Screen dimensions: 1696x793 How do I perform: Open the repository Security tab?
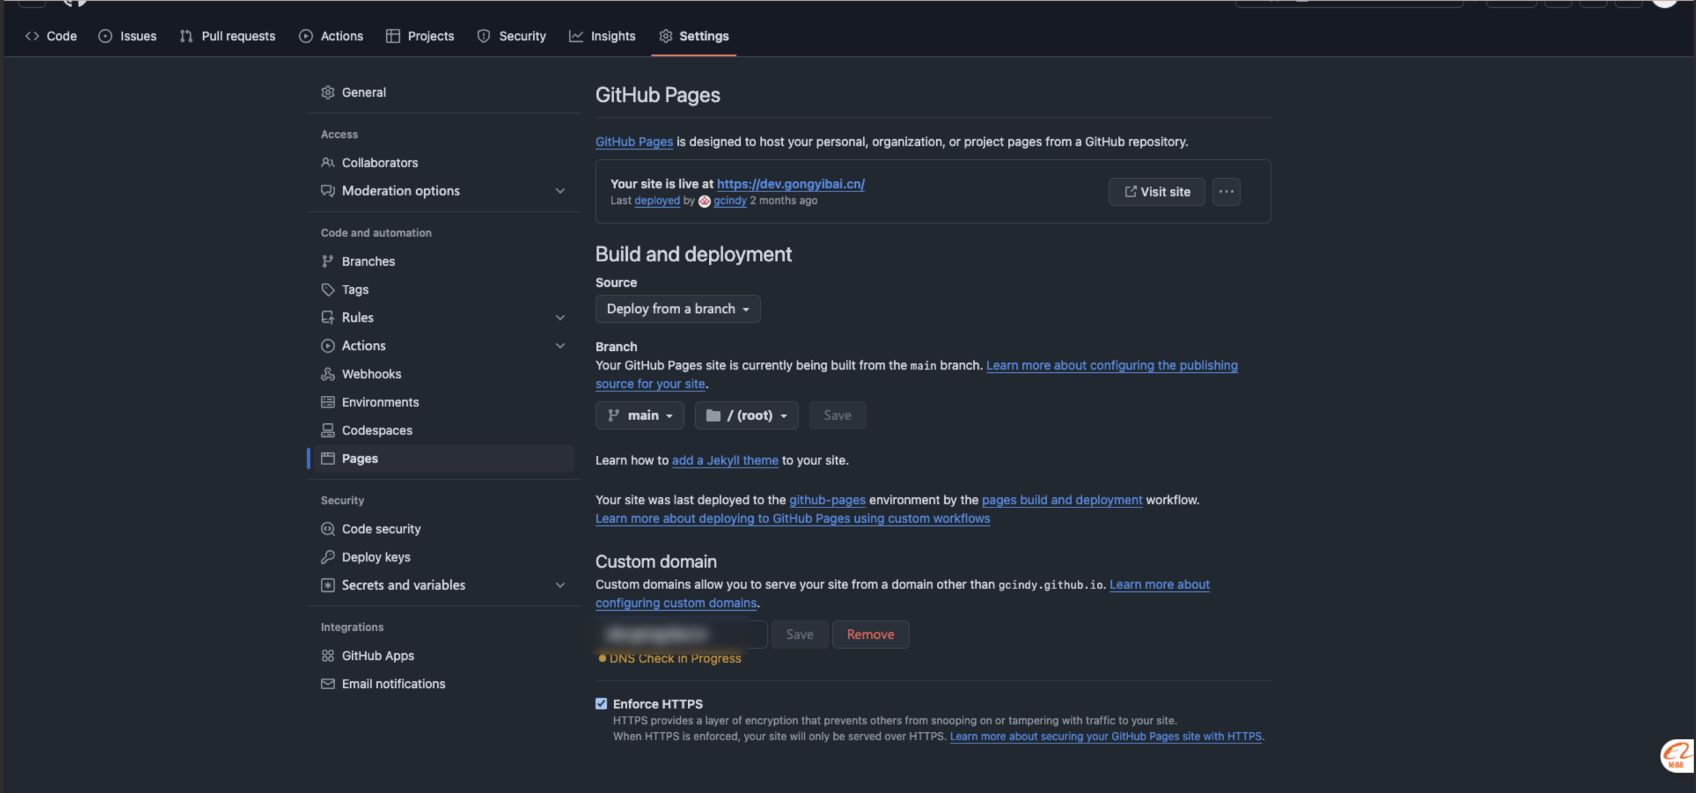(512, 36)
